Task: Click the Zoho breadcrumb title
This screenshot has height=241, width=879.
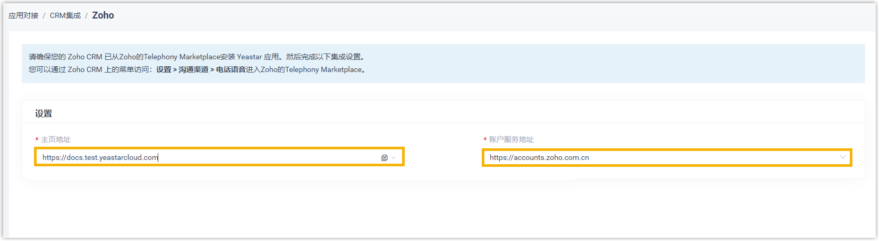Action: click(103, 15)
